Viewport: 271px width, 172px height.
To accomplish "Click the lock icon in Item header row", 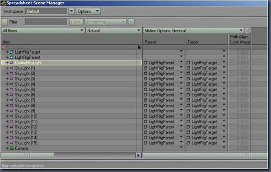I will pos(139,47).
